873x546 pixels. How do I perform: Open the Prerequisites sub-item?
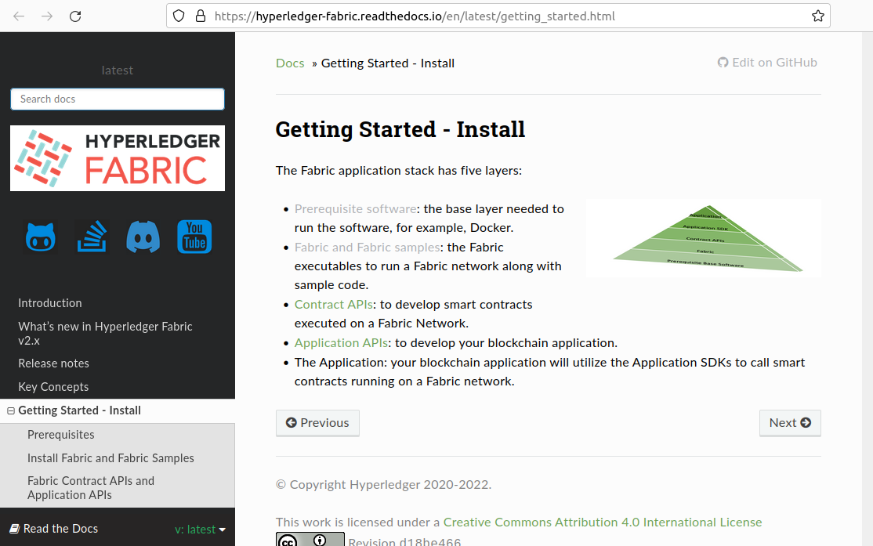[x=60, y=435]
